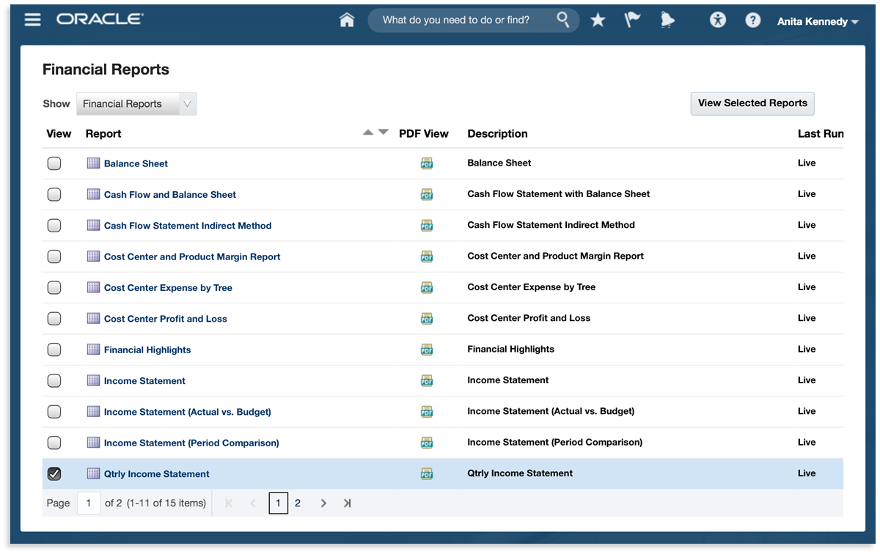Viewport: 880px width, 554px height.
Task: Open the hamburger navigation menu
Action: 32,20
